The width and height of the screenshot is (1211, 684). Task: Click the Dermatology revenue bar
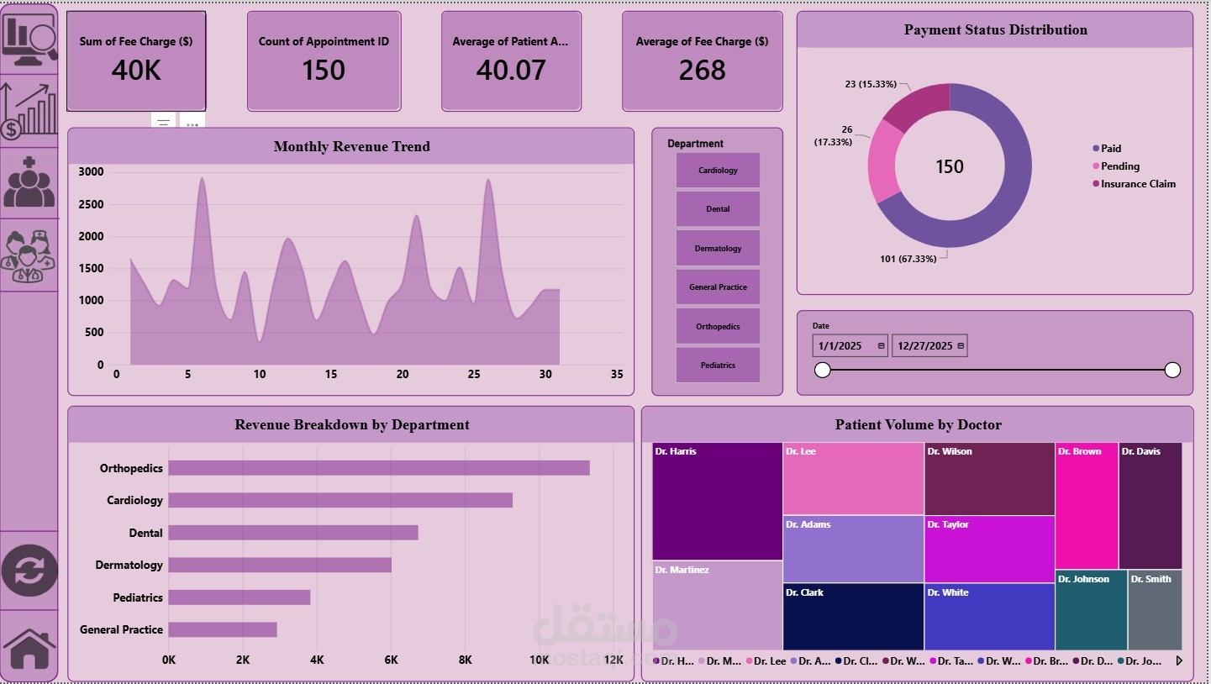coord(280,565)
